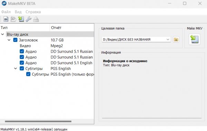The width and height of the screenshot is (207, 131).
Task: Browse for target folder icon
Action: click(x=176, y=40)
